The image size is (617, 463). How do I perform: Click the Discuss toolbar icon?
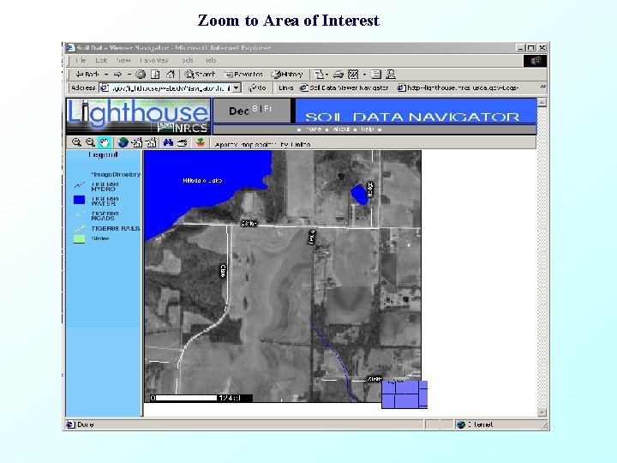376,74
